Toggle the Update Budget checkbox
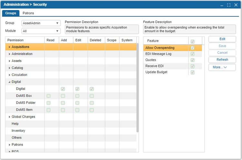The image size is (242, 160). click(x=192, y=72)
